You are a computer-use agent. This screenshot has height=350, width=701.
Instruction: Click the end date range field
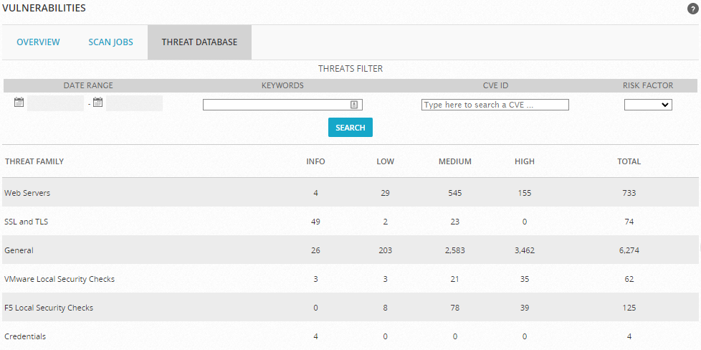135,103
